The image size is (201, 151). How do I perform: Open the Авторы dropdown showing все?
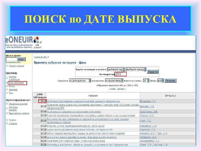coord(161,81)
